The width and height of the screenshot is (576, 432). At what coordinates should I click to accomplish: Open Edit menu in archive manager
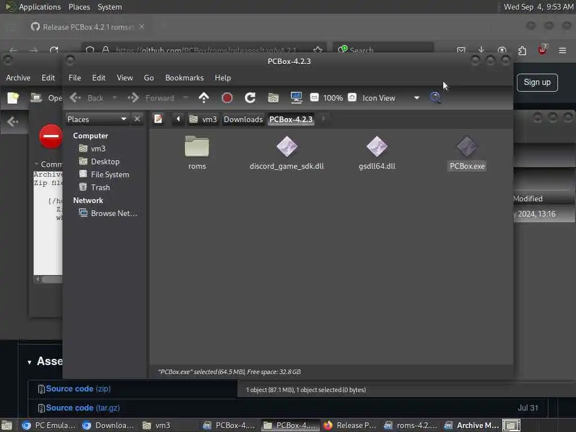click(x=48, y=78)
